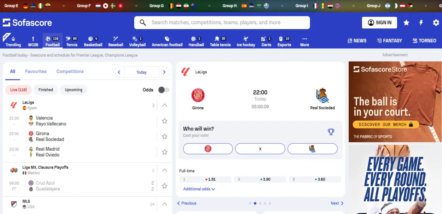442x214 pixels.
Task: Collapse the MLS league section
Action: pos(165,204)
